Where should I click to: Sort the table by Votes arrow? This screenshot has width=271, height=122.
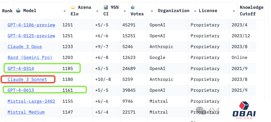coord(152,11)
